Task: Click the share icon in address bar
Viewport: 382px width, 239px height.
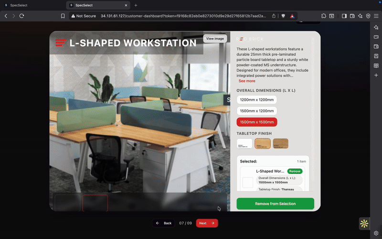Action: click(274, 16)
